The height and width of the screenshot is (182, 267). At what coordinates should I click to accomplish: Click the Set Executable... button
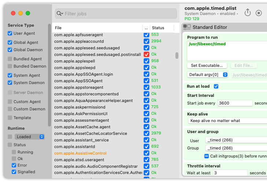(207, 65)
